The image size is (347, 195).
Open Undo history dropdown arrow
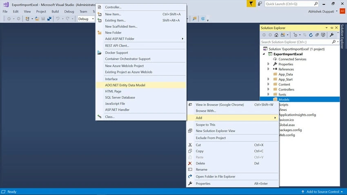click(62, 19)
